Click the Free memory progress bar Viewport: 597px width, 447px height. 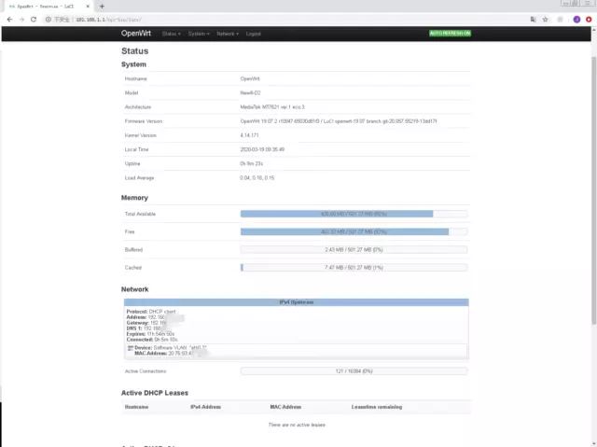tap(354, 231)
